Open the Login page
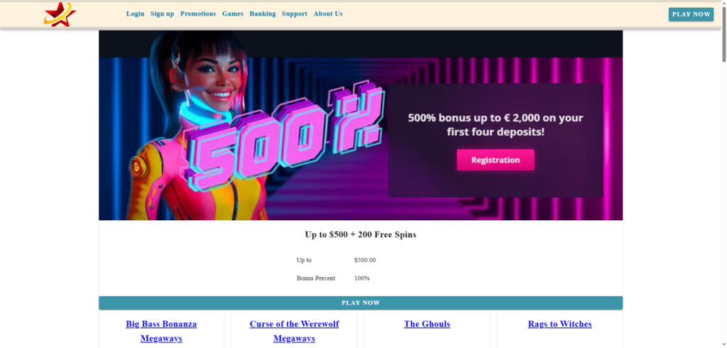Screen dimensions: 727x348 pos(135,13)
